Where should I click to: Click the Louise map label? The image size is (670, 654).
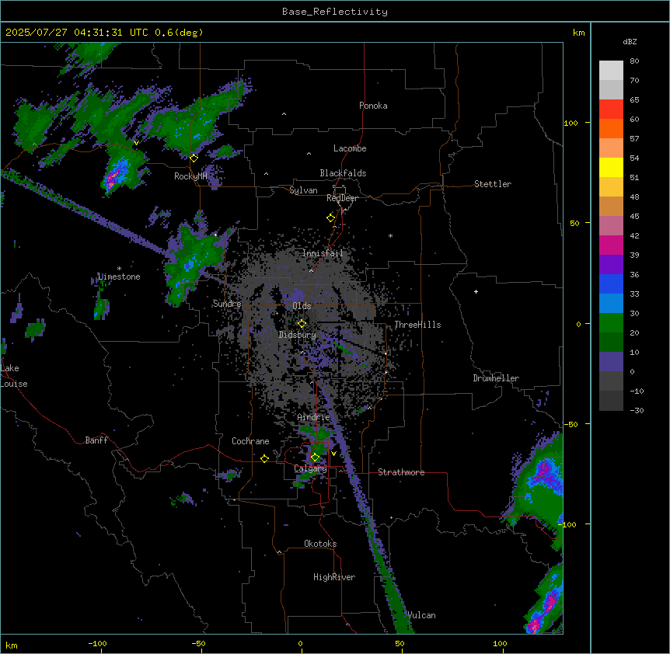pyautogui.click(x=14, y=384)
